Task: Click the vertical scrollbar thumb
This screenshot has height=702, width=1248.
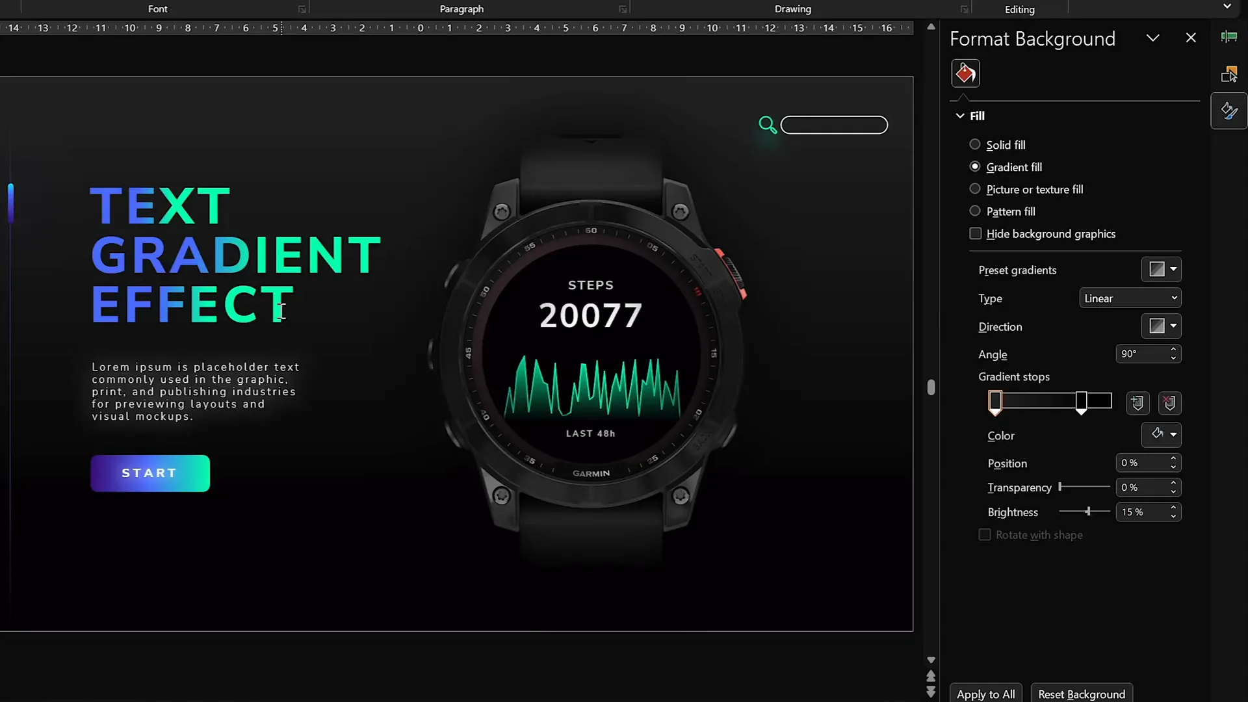Action: (931, 387)
